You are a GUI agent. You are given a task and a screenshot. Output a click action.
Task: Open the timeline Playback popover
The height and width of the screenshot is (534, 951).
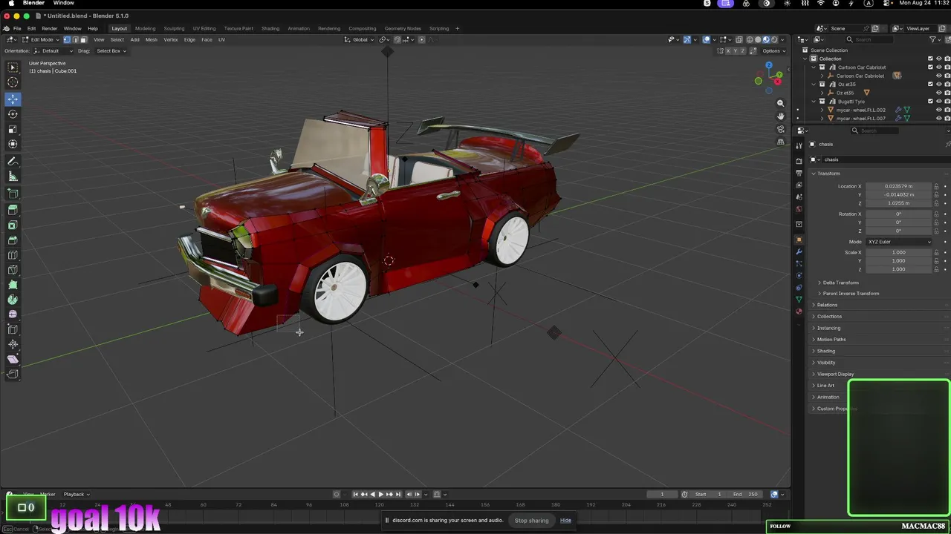click(x=76, y=494)
